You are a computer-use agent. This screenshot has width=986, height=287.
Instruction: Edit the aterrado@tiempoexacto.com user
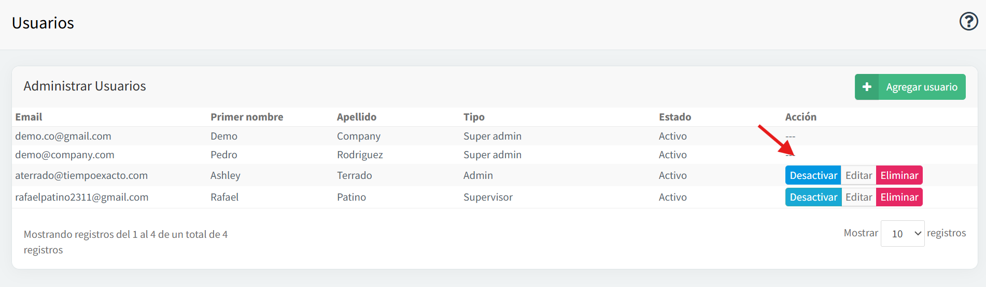coord(858,175)
